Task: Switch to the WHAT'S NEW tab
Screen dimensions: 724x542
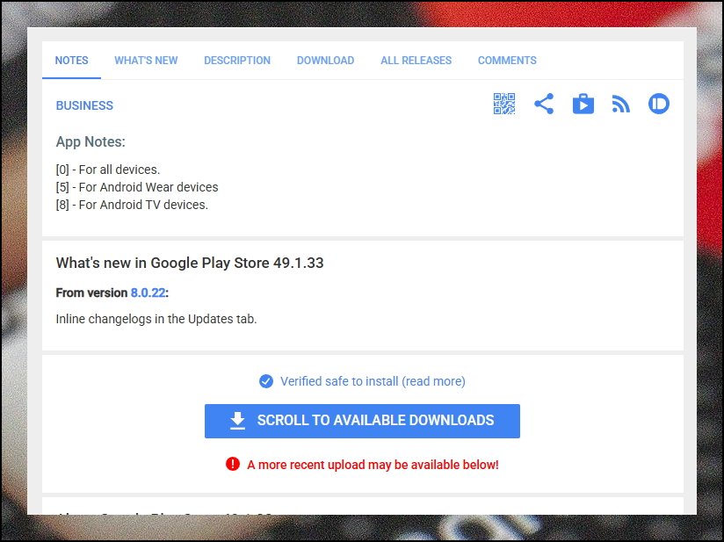Action: 146,61
